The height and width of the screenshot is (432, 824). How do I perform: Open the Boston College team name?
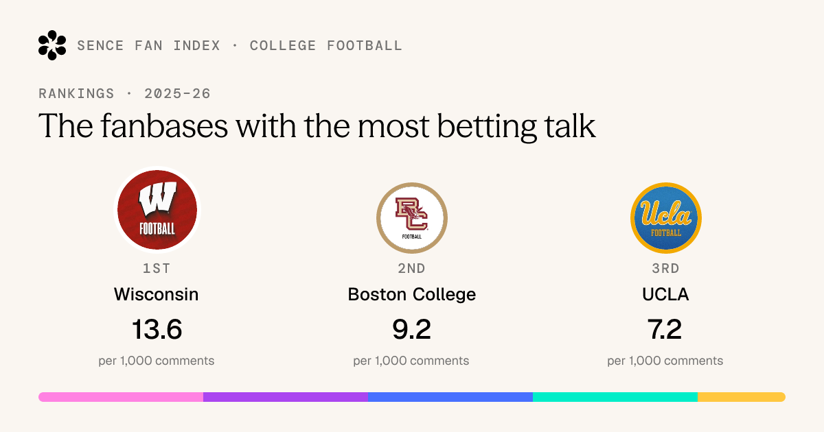[412, 295]
